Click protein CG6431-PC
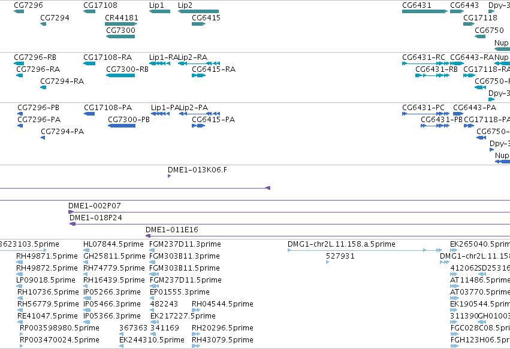 coord(425,114)
